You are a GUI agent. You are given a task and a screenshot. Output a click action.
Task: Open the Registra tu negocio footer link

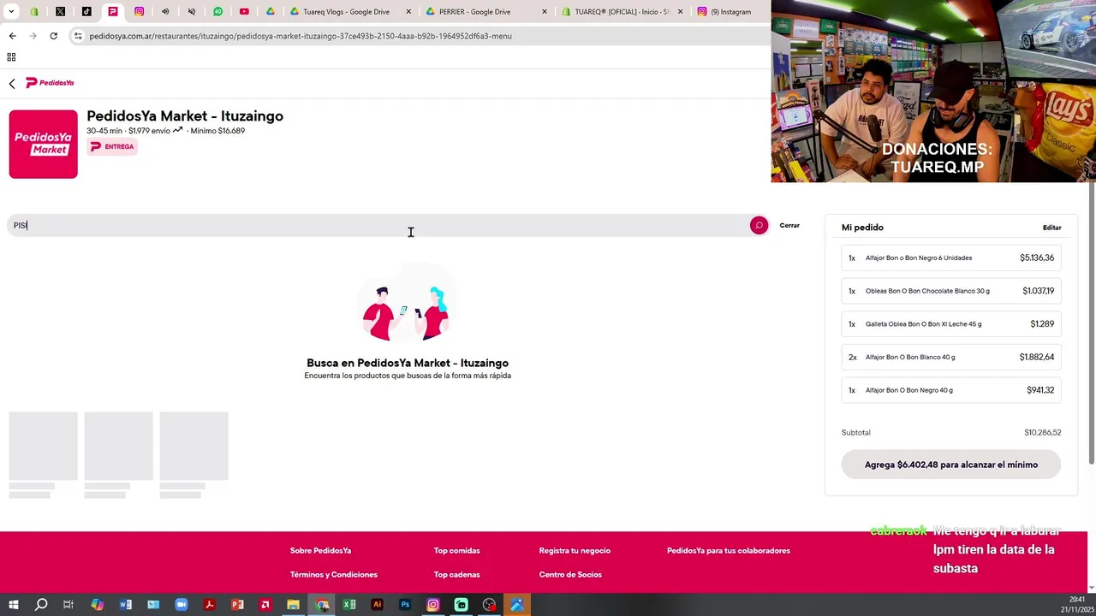pos(575,551)
